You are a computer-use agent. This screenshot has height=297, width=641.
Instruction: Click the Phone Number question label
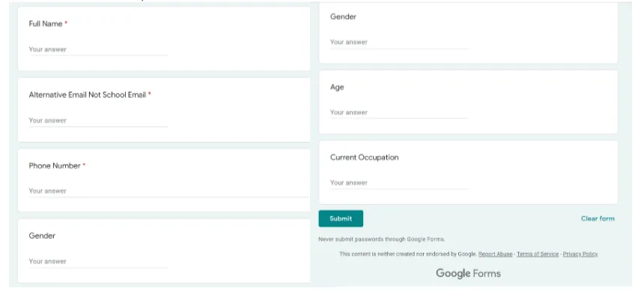55,166
